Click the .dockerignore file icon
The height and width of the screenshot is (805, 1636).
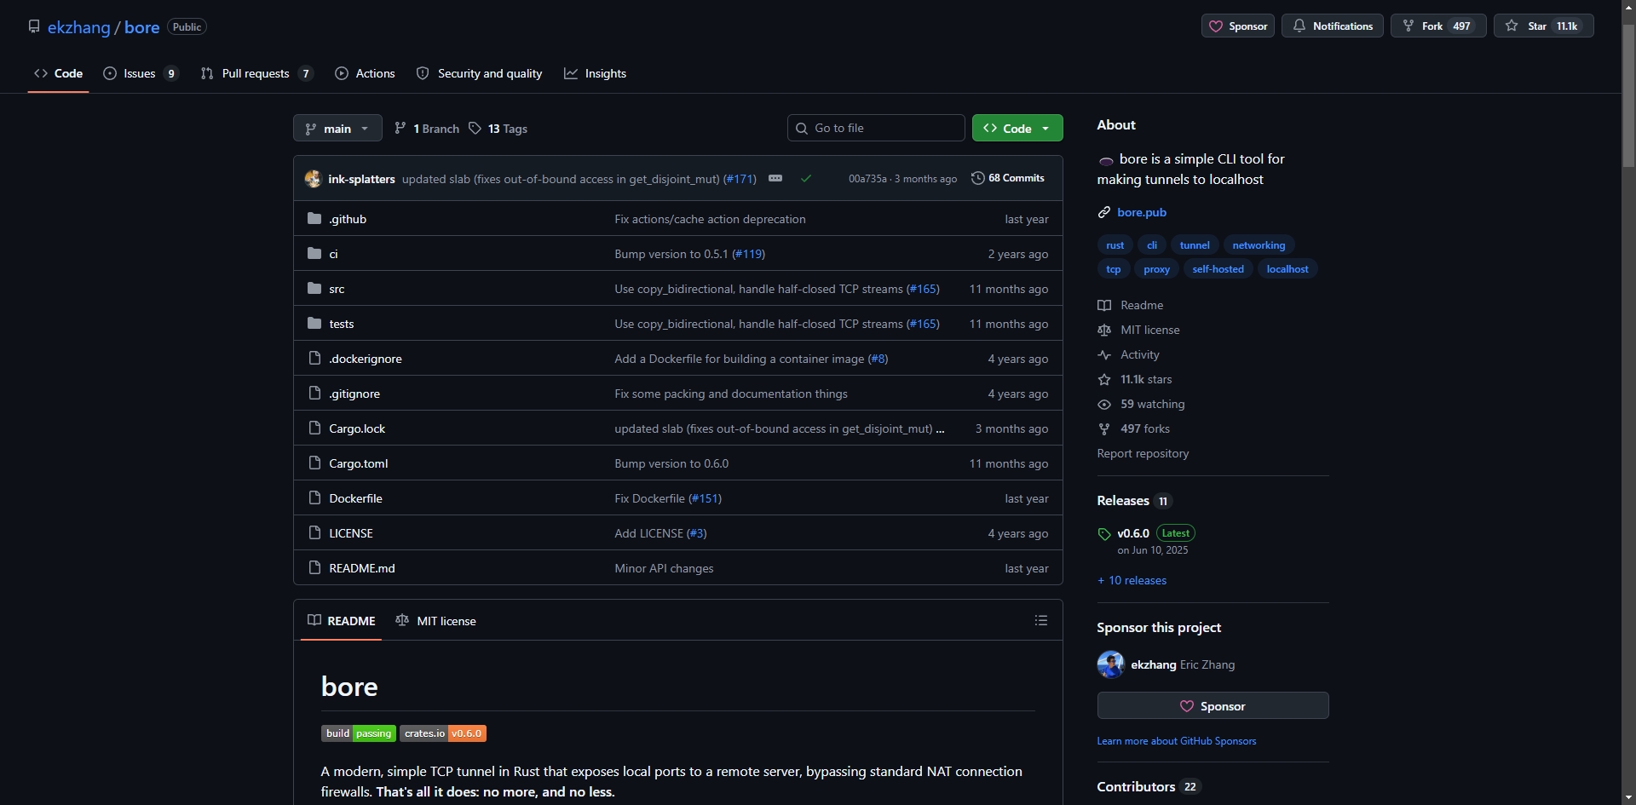[314, 358]
